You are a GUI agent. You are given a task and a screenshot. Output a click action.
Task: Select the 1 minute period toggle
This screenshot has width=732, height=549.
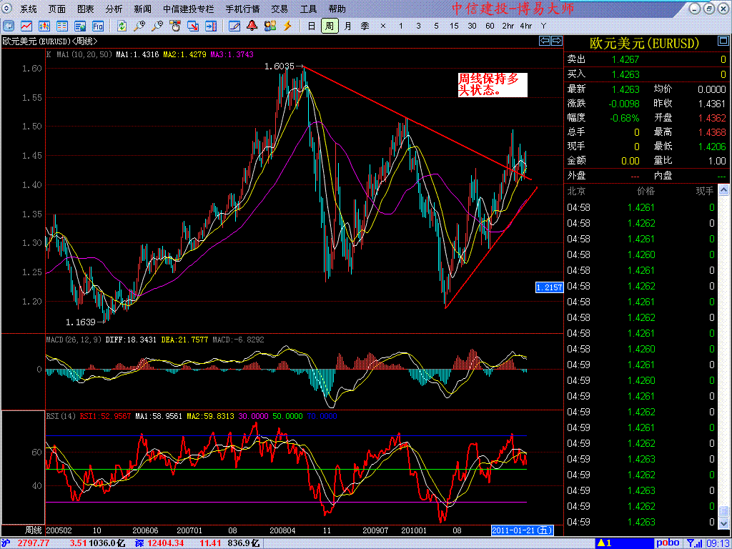pos(400,26)
